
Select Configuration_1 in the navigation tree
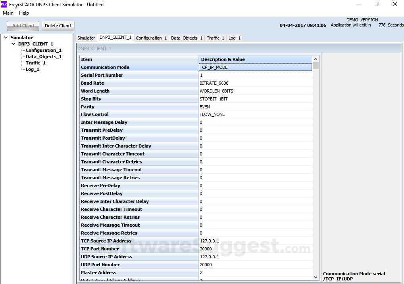(43, 50)
